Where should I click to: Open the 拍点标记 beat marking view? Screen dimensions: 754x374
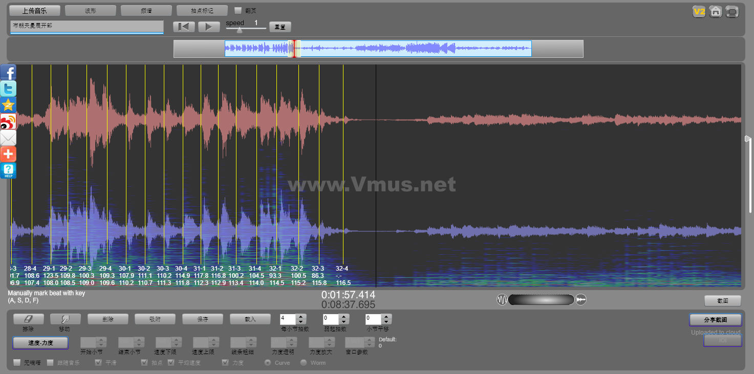click(202, 10)
